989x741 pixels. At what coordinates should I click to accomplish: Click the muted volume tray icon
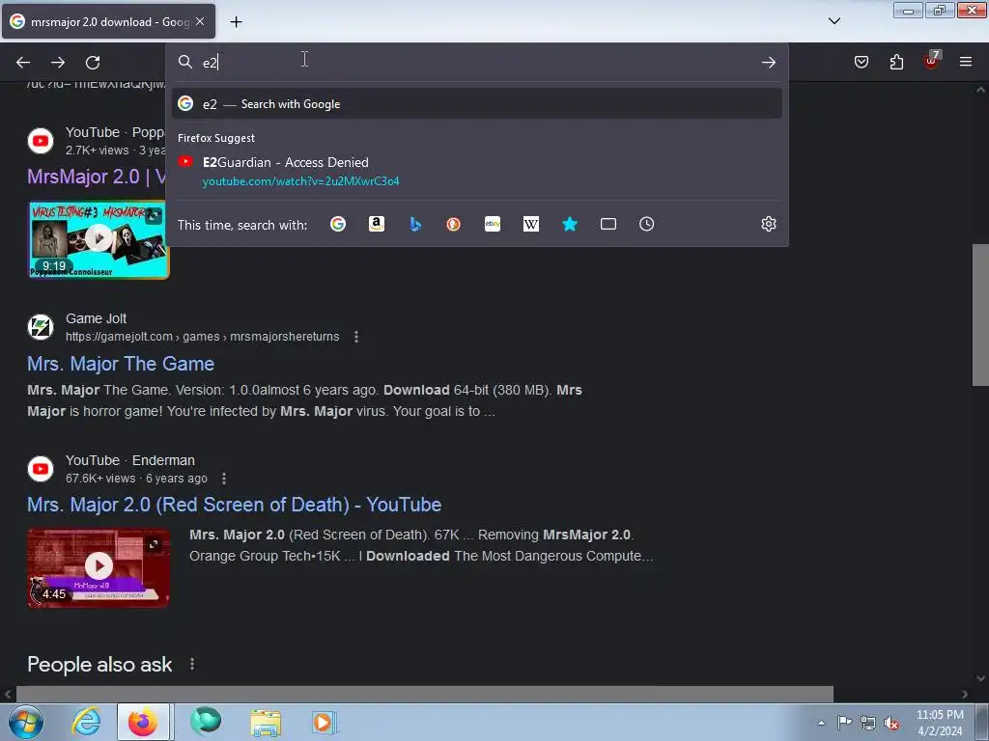tap(891, 723)
